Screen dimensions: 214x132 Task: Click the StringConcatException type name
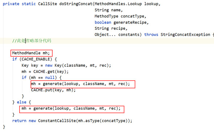click(185, 35)
